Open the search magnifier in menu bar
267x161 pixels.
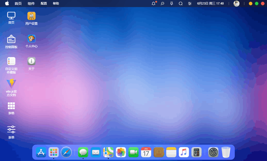(181, 4)
